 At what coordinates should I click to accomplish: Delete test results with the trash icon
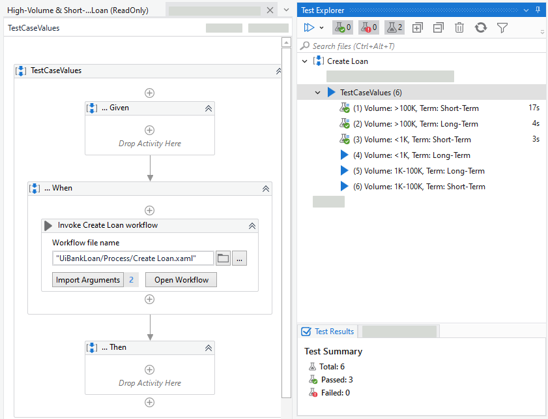tap(459, 27)
